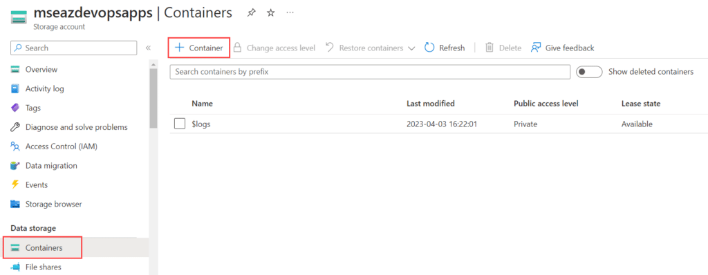This screenshot has width=708, height=275.
Task: Click the Show deleted containers label
Action: click(651, 72)
